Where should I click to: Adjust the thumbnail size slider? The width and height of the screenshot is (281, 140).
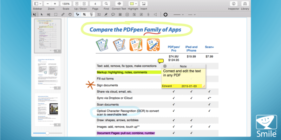(47, 133)
